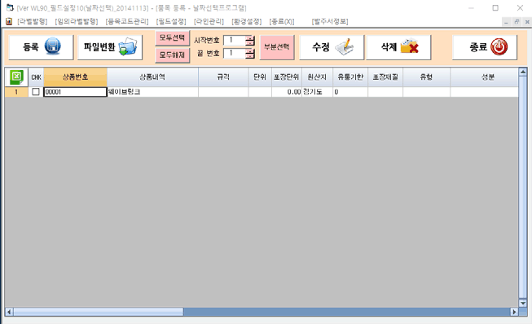Click the 규격 column header
This screenshot has height=324, width=532.
pos(223,77)
